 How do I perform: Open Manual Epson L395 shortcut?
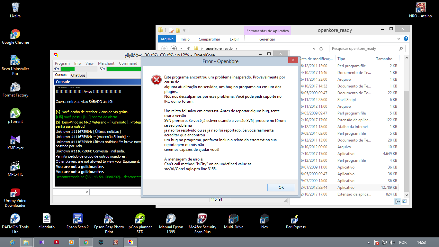click(171, 224)
